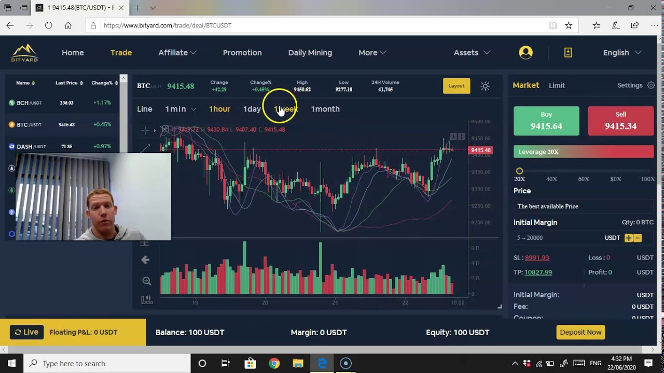664x373 pixels.
Task: Select the 1hour timeframe
Action: pyautogui.click(x=219, y=109)
